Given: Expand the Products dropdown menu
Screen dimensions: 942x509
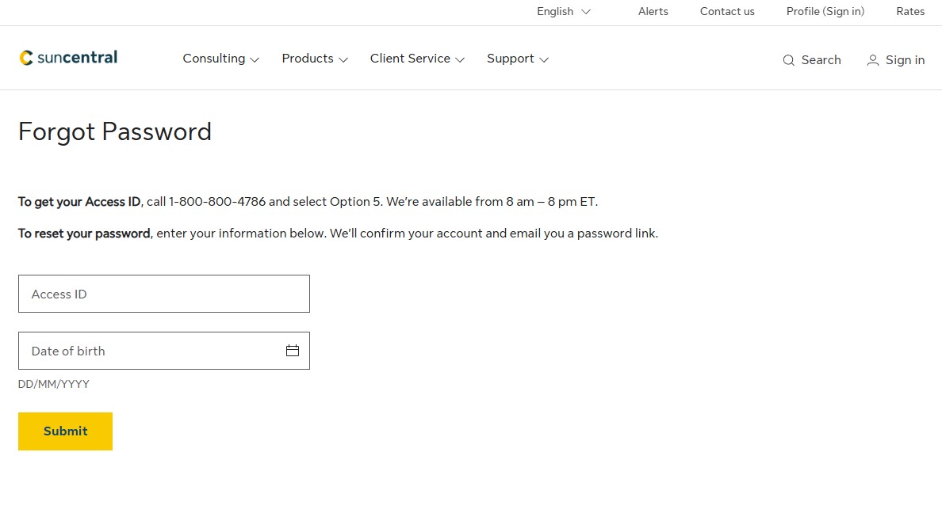Looking at the screenshot, I should point(315,59).
